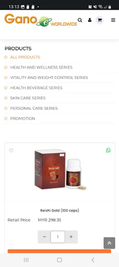Screen dimensions: 119x267
Task: Choose Health Beverage Series category
Action: click(36, 88)
